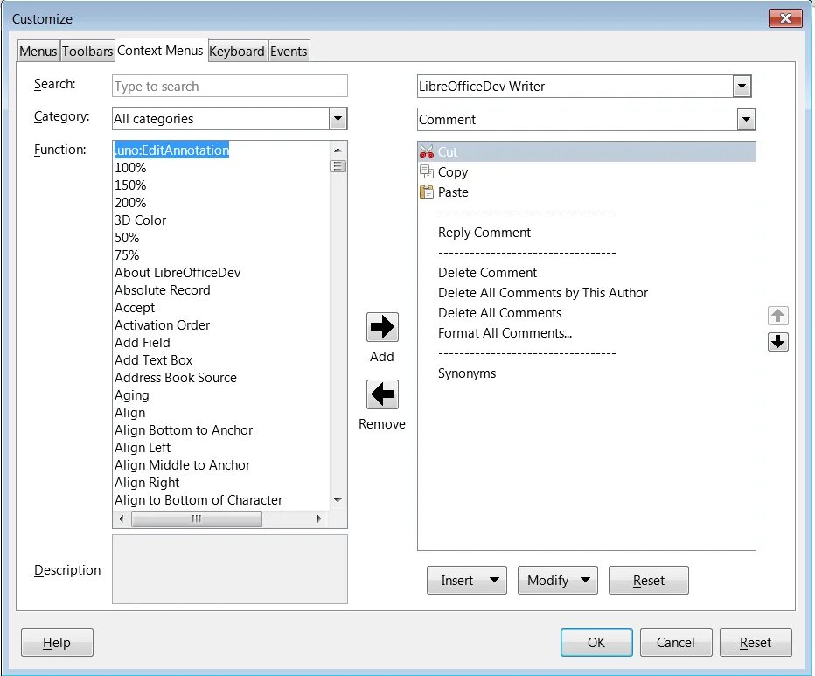Click the Cancel button
Screen dimensions: 815x676
click(x=676, y=642)
